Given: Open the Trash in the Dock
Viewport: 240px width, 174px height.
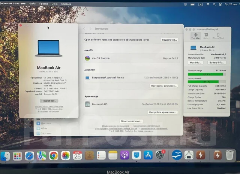Looking at the screenshot, I should [229, 155].
